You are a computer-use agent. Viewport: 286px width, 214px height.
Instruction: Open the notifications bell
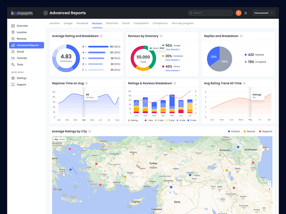[x=246, y=13]
